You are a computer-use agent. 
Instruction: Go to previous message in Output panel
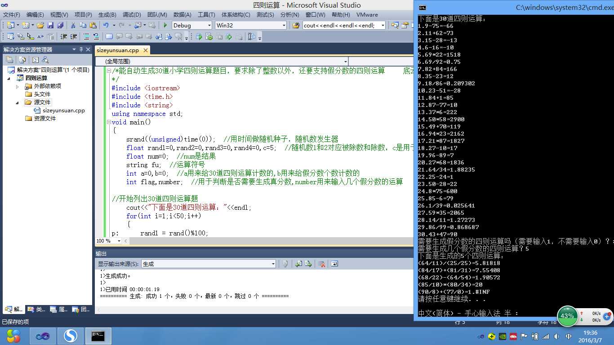click(298, 264)
